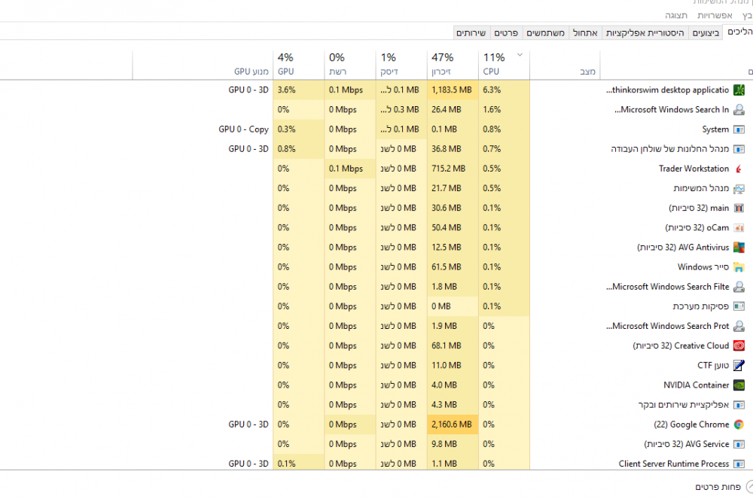
Task: Sort by the GPU percentage column header
Action: pos(299,64)
